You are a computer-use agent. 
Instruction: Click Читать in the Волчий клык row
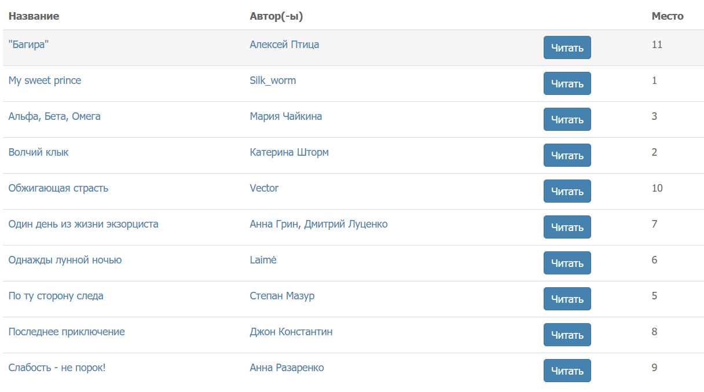point(567,155)
